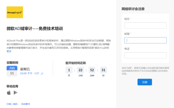Open the 扫描二维码 link
This screenshot has height=108, width=174.
(x=12, y=104)
